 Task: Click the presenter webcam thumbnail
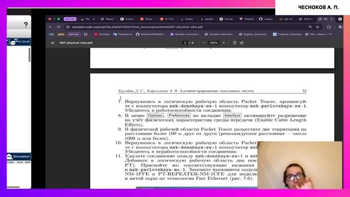(300, 165)
